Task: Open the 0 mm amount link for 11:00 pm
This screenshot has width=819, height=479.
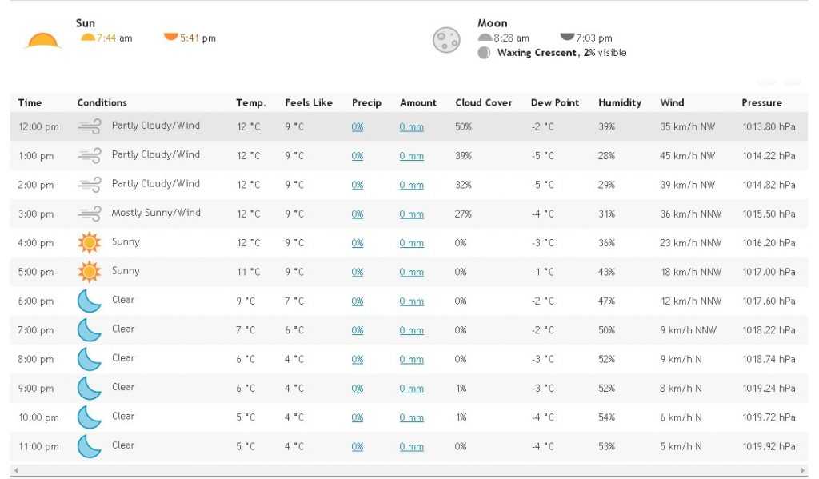Action: [x=412, y=447]
